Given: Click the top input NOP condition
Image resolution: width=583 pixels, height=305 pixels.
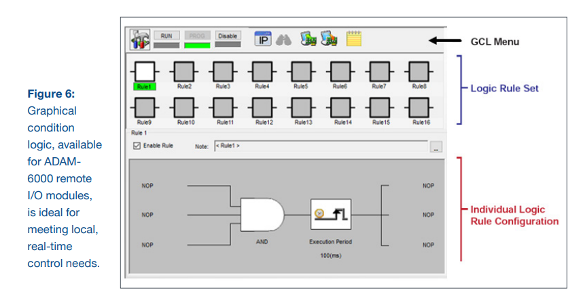Looking at the screenshot, I should click(147, 186).
